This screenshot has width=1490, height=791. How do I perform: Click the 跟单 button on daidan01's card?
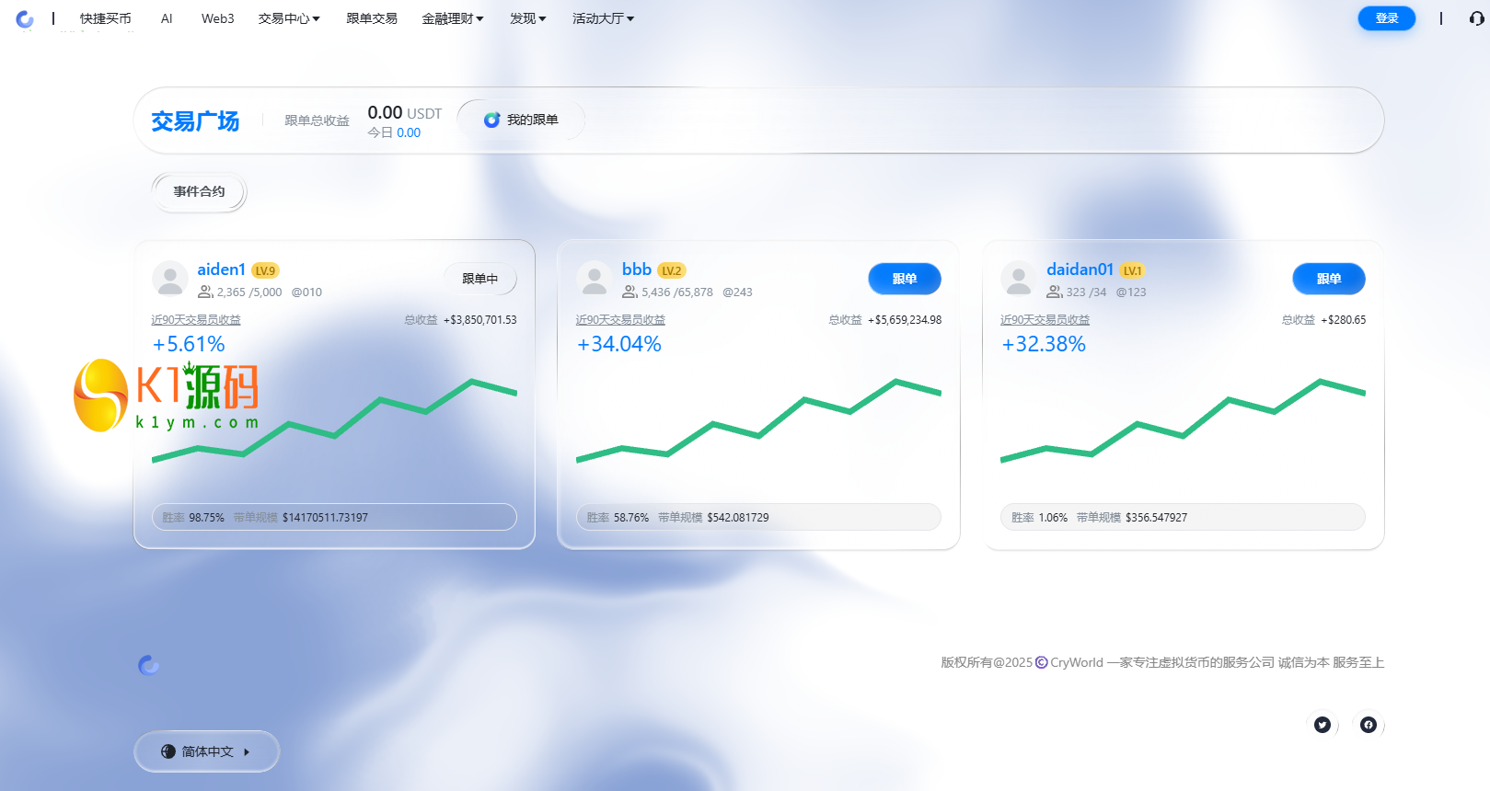(x=1329, y=279)
